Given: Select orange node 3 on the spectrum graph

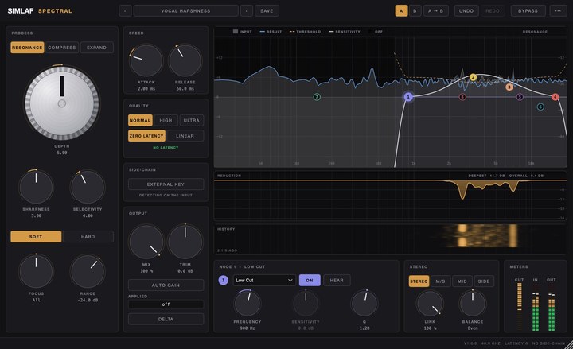Looking at the screenshot, I should (x=509, y=87).
